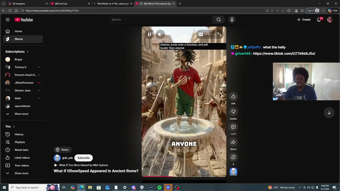340x191 pixels.
Task: Open Bogey subscription channel
Action: click(23, 59)
